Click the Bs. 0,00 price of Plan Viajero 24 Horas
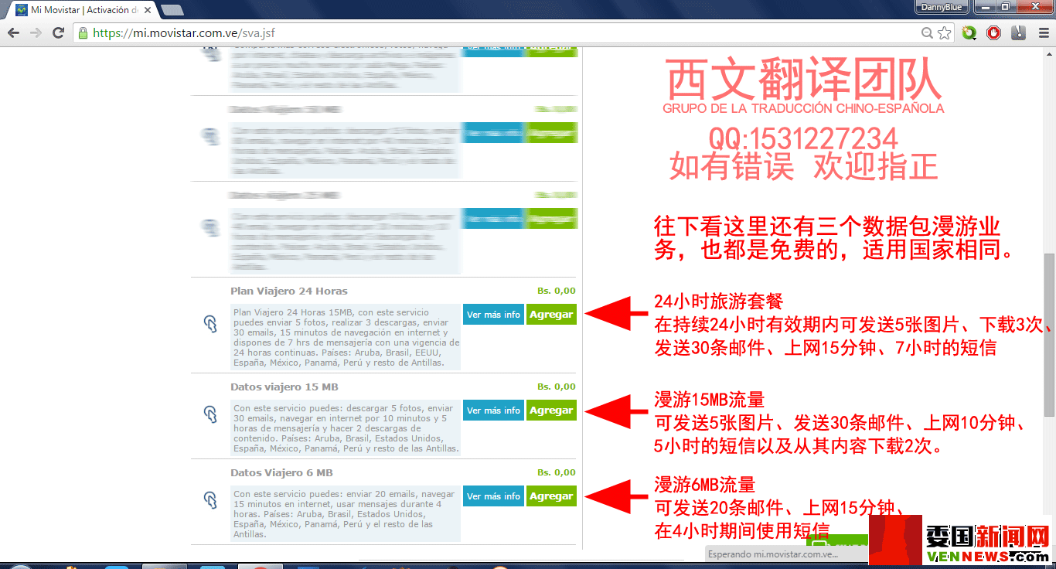This screenshot has width=1056, height=569. tap(557, 291)
